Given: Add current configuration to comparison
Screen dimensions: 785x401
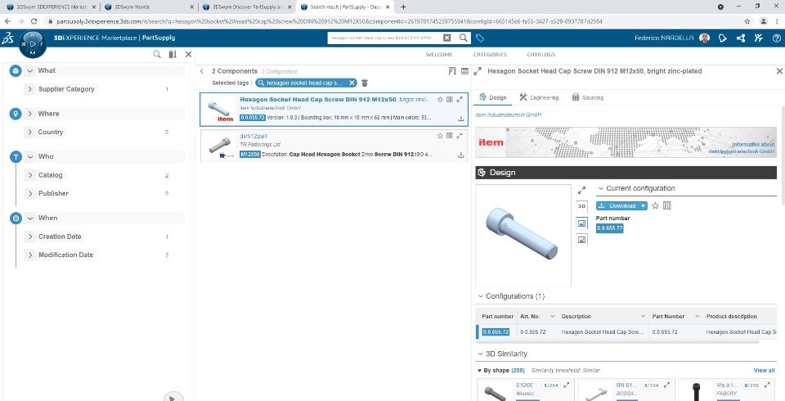Looking at the screenshot, I should tap(667, 205).
